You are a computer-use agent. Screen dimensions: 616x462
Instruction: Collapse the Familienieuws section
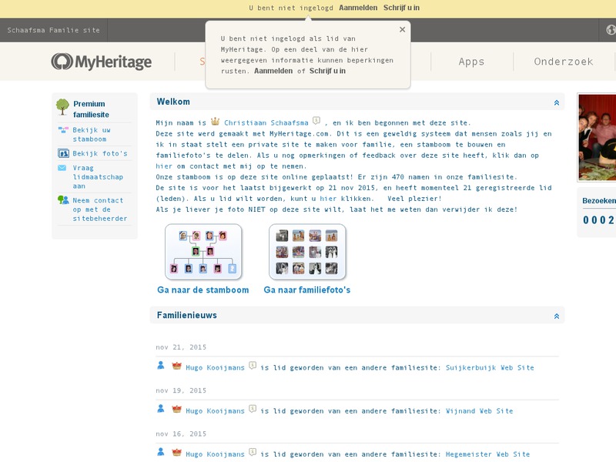point(557,315)
